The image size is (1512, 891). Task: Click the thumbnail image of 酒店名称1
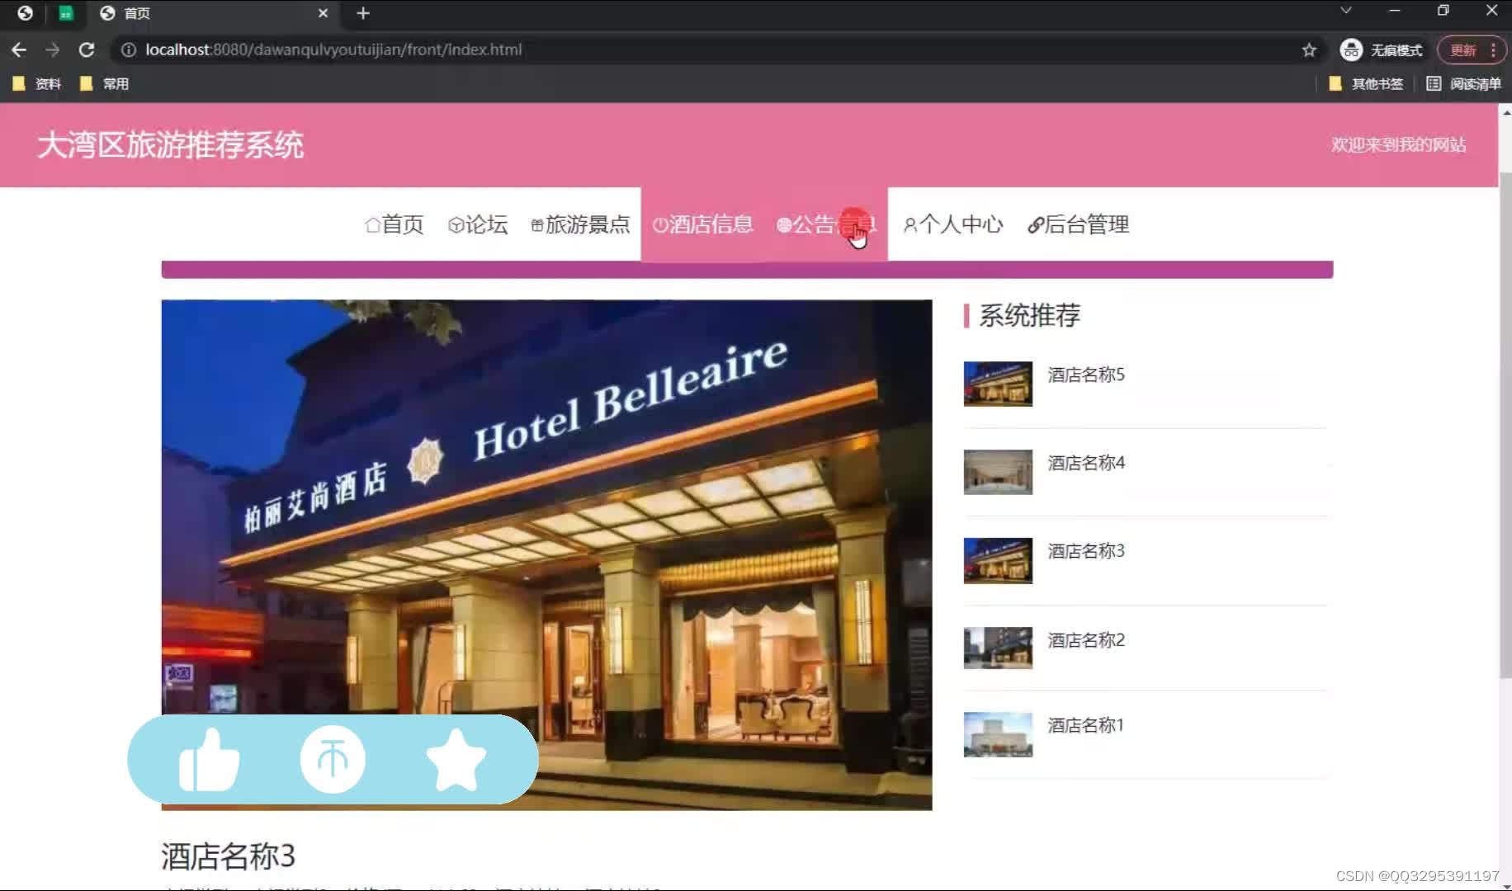tap(998, 734)
